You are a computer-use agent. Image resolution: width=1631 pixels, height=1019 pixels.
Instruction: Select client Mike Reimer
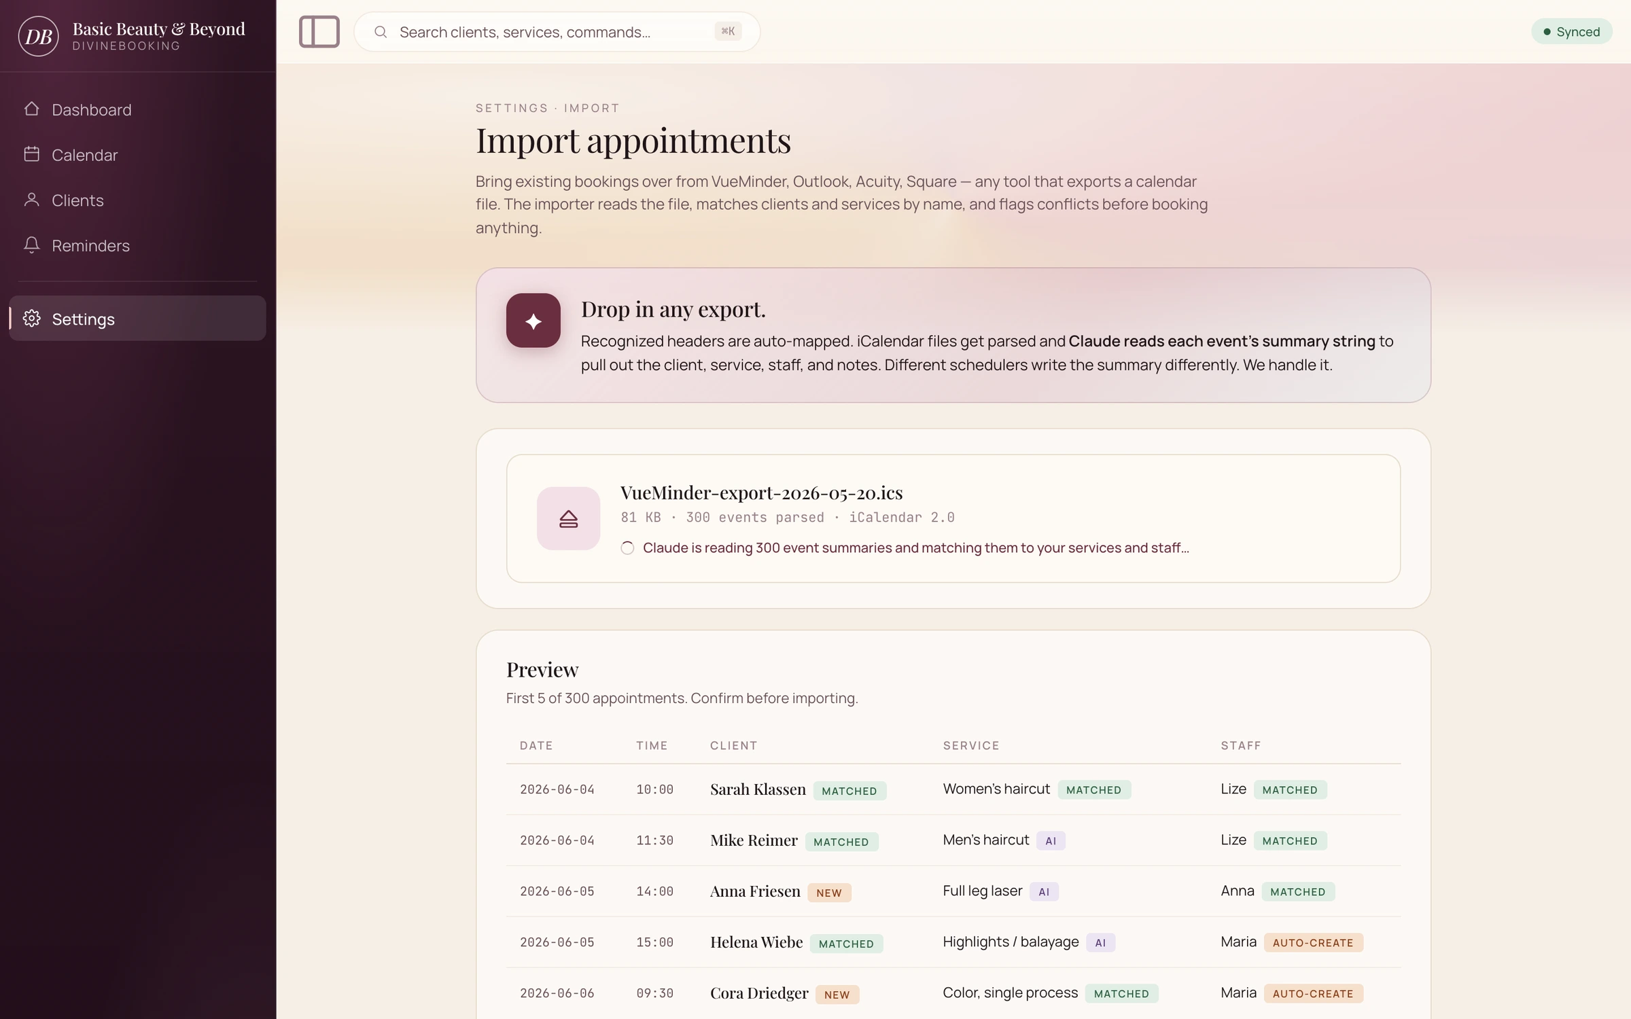[x=754, y=840]
